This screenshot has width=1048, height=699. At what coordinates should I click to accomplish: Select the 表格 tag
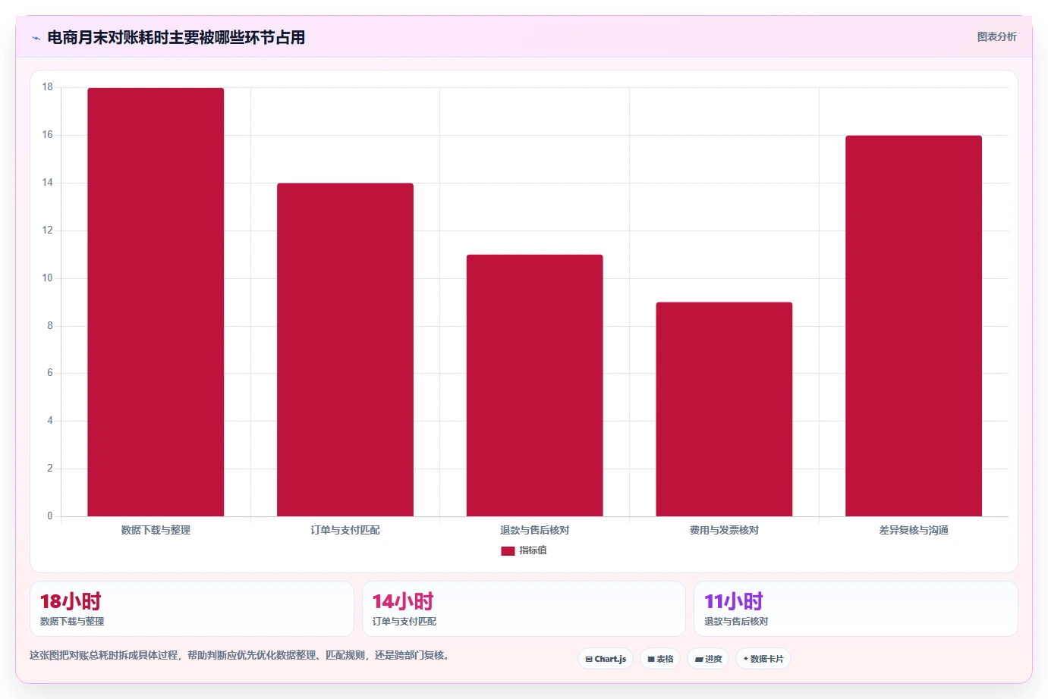tap(660, 659)
